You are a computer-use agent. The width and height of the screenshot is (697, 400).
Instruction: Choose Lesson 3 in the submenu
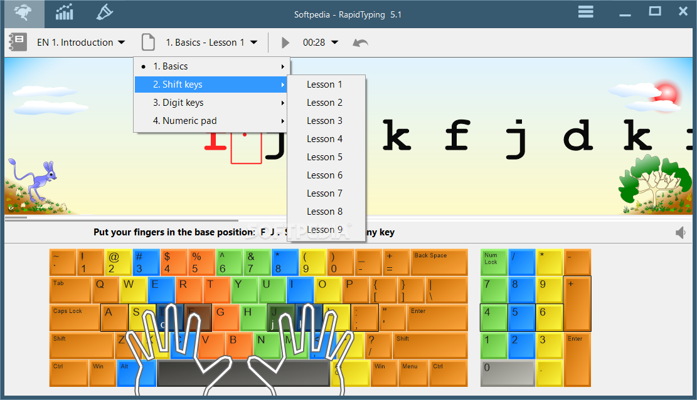pos(326,121)
